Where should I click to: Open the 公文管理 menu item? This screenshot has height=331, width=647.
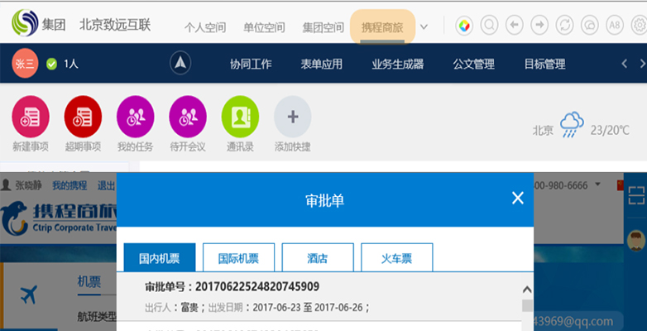473,64
